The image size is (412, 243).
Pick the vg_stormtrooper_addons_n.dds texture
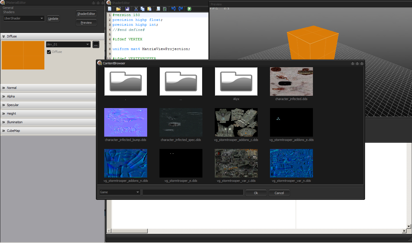point(126,163)
